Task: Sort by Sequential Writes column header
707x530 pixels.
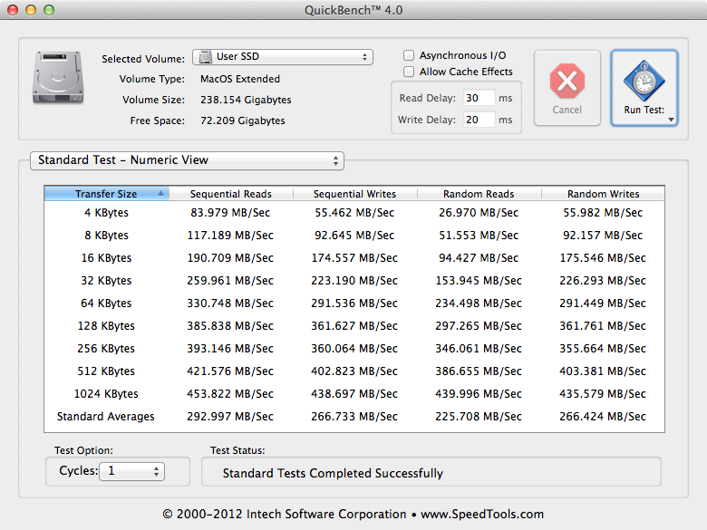Action: click(354, 194)
